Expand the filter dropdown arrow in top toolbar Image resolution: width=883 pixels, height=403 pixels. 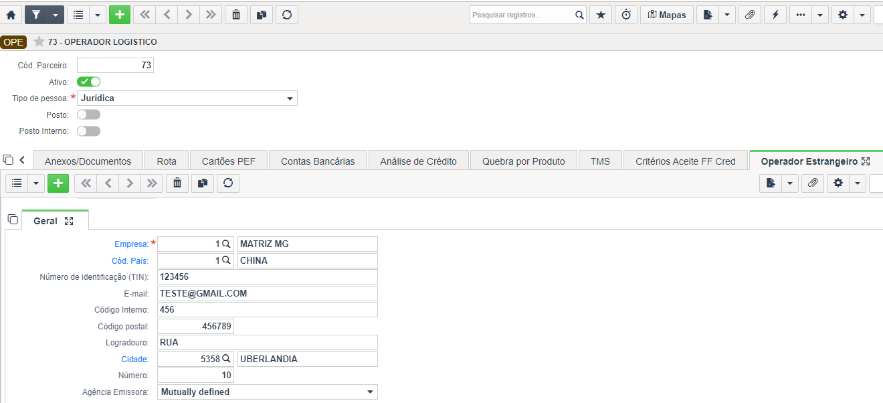55,15
